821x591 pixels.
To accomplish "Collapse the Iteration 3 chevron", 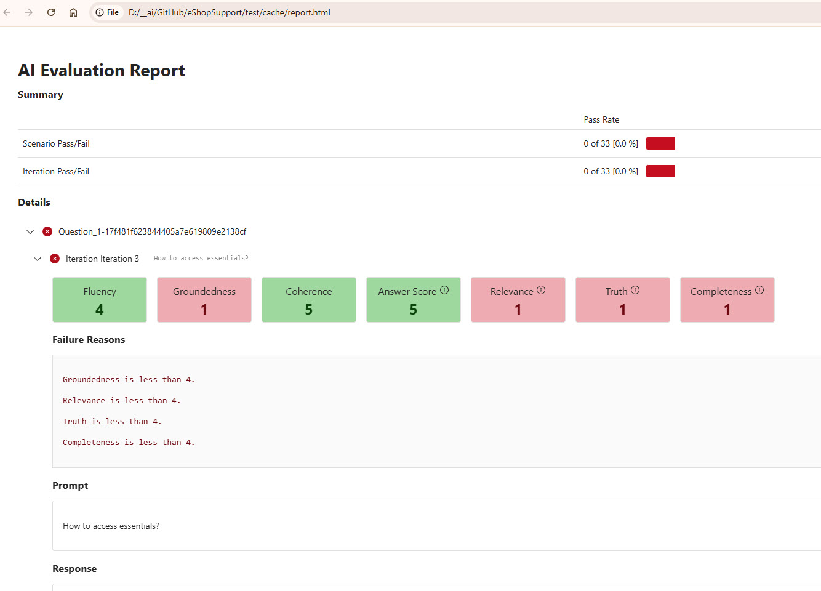I will [38, 259].
